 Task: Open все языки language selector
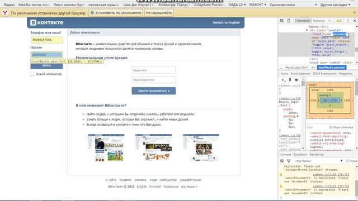[189, 186]
